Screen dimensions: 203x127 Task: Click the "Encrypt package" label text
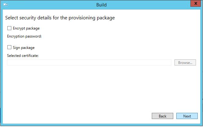pyautogui.click(x=26, y=28)
